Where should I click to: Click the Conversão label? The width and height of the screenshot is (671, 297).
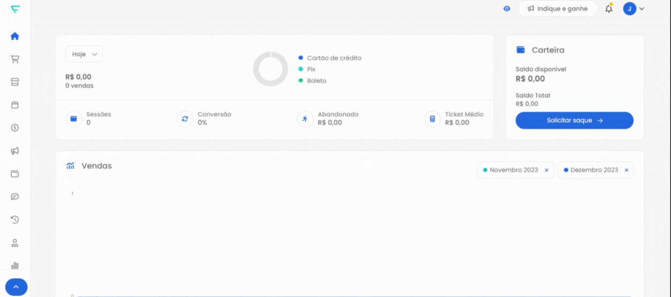coord(215,115)
